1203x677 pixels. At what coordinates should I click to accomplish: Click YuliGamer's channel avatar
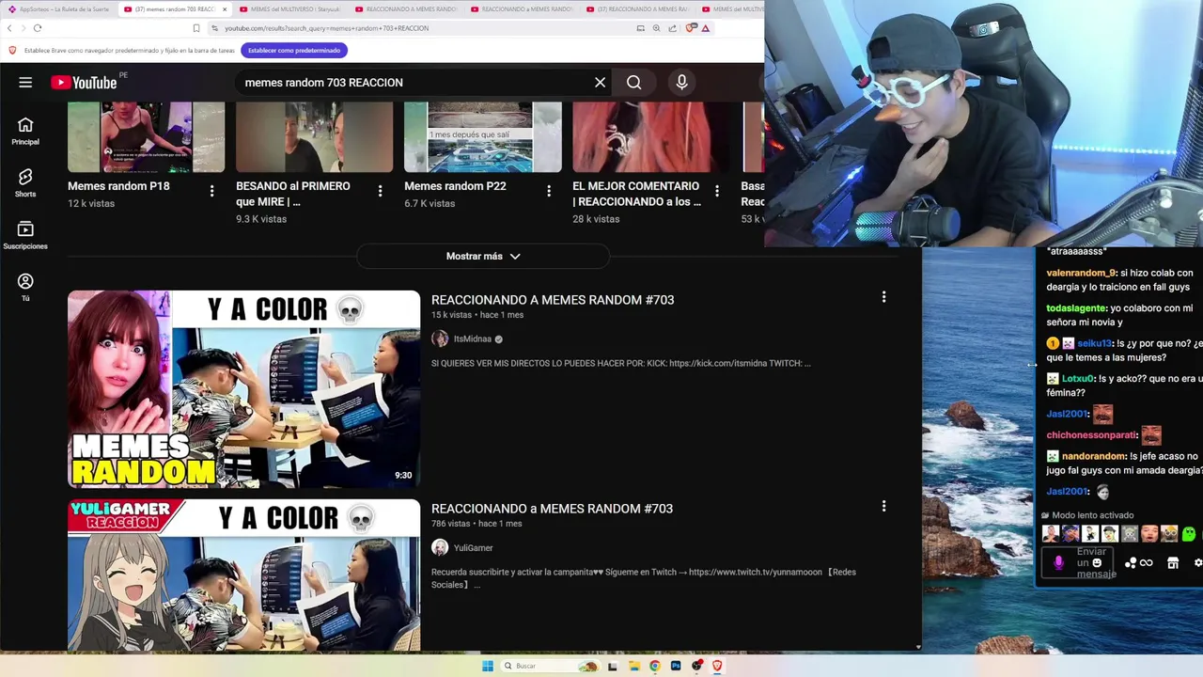[x=440, y=547]
